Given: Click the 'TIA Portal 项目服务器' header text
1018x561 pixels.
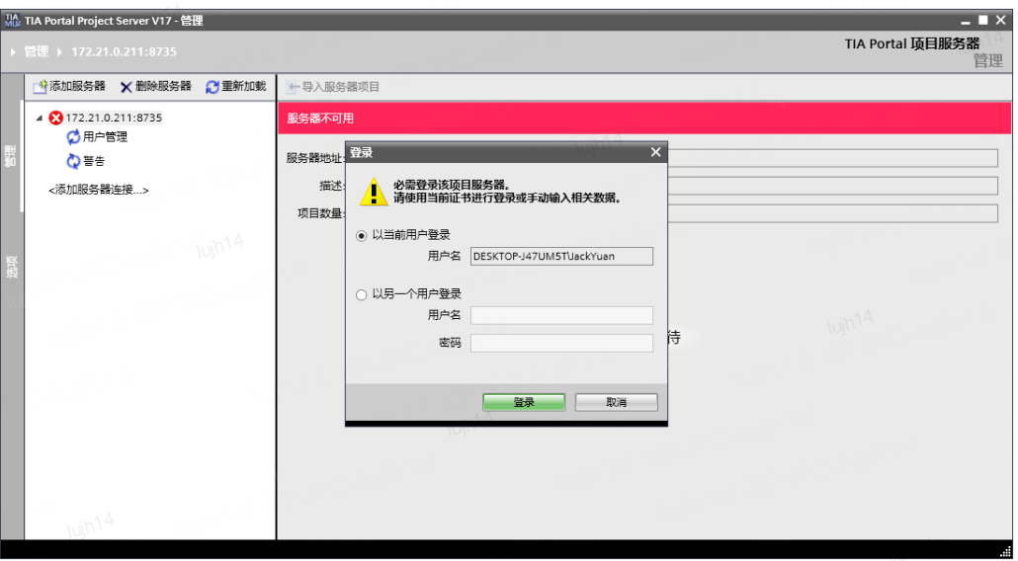Looking at the screenshot, I should (x=911, y=43).
